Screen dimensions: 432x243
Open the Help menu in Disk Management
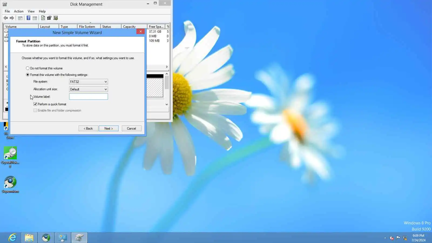click(42, 11)
